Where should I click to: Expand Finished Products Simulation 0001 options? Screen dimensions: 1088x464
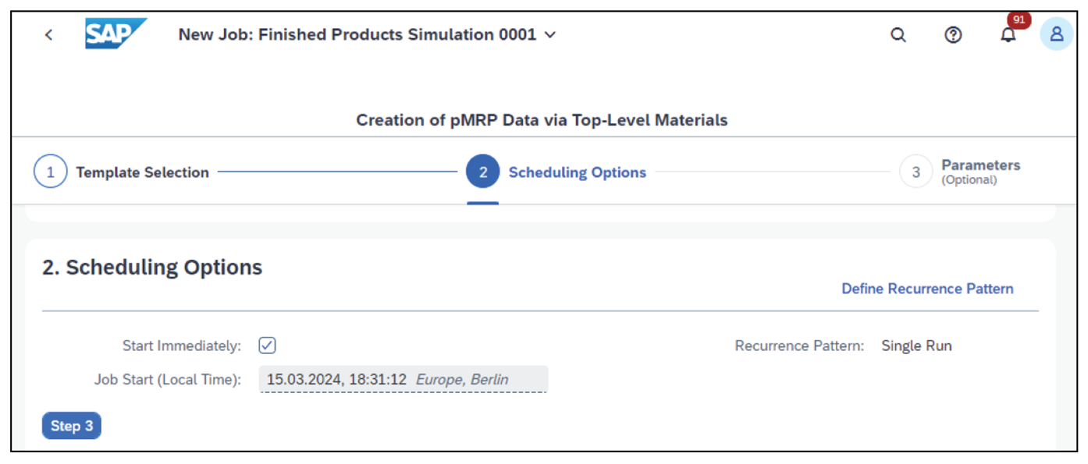pos(549,35)
